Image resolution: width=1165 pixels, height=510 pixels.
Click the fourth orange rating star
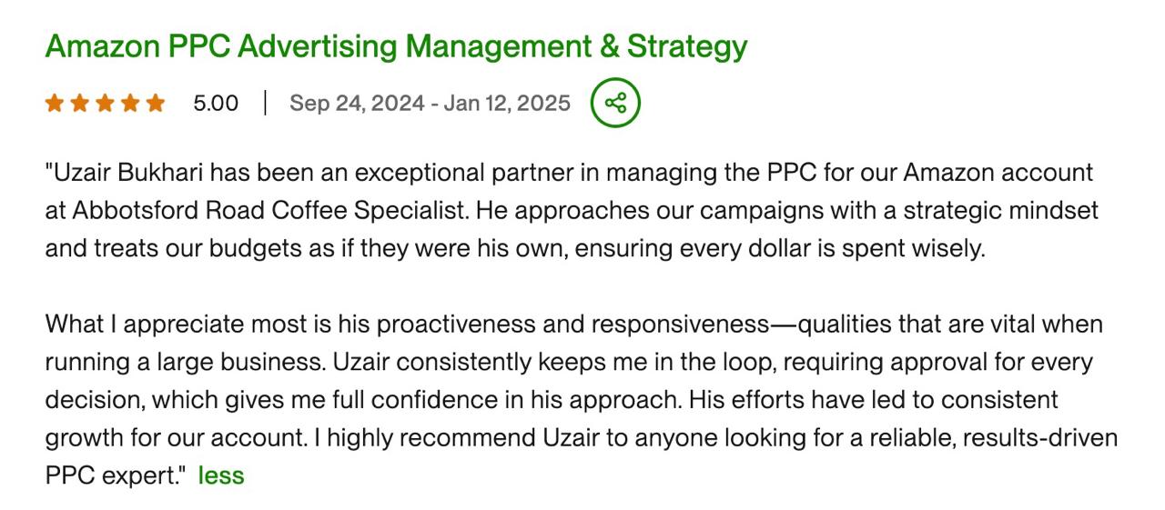tap(130, 103)
